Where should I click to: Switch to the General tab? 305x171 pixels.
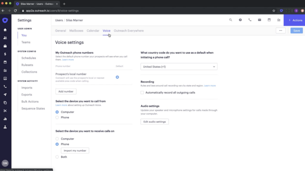[60, 31]
